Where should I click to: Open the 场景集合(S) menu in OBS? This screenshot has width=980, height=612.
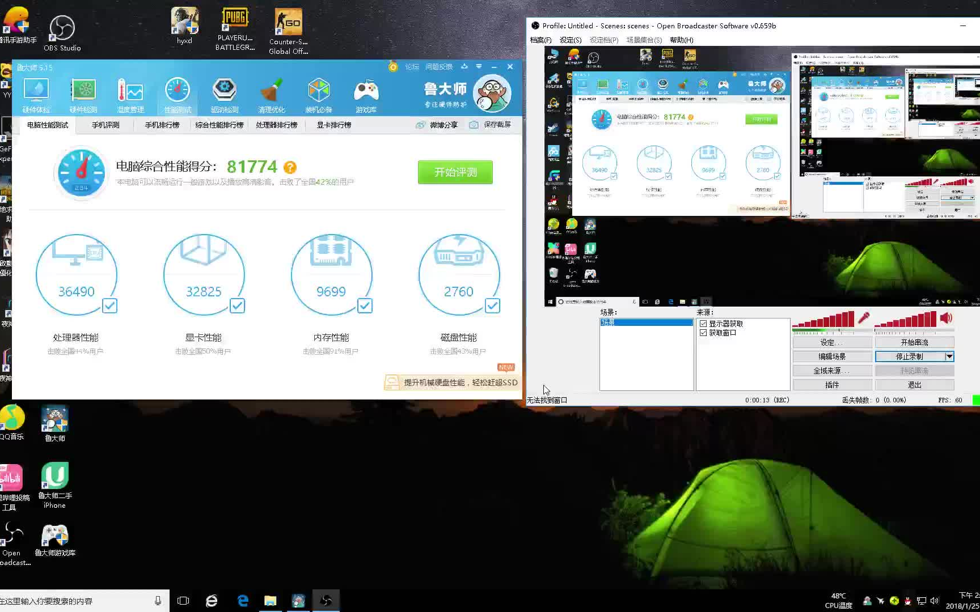click(644, 40)
